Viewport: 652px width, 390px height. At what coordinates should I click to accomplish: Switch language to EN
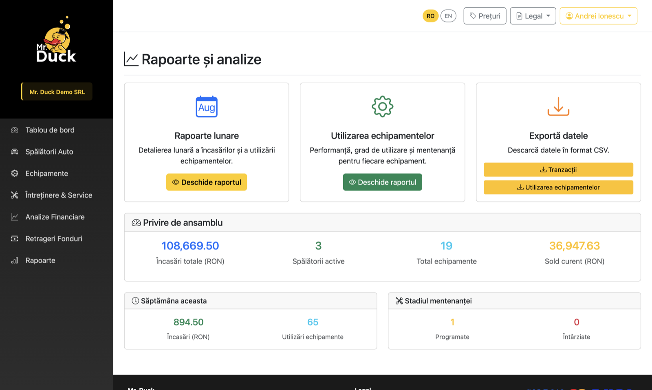tap(448, 16)
